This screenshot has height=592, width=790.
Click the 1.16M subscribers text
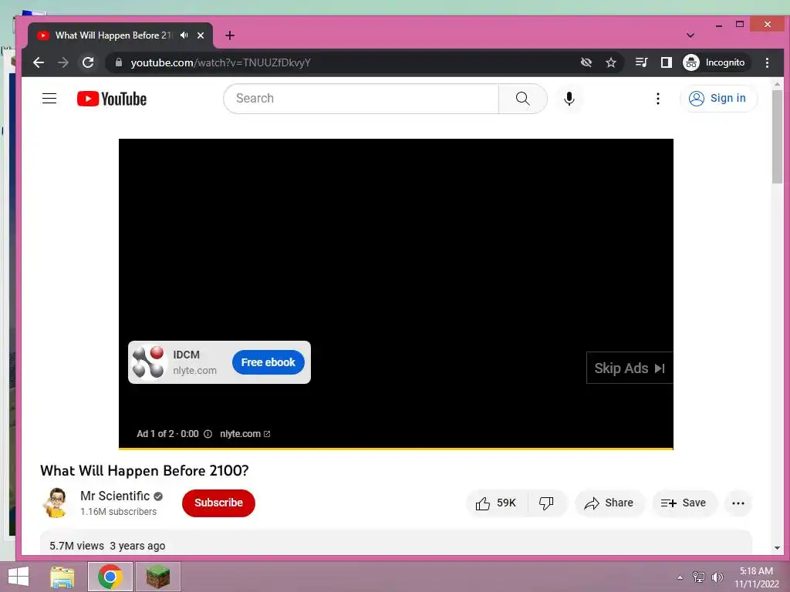tap(118, 512)
